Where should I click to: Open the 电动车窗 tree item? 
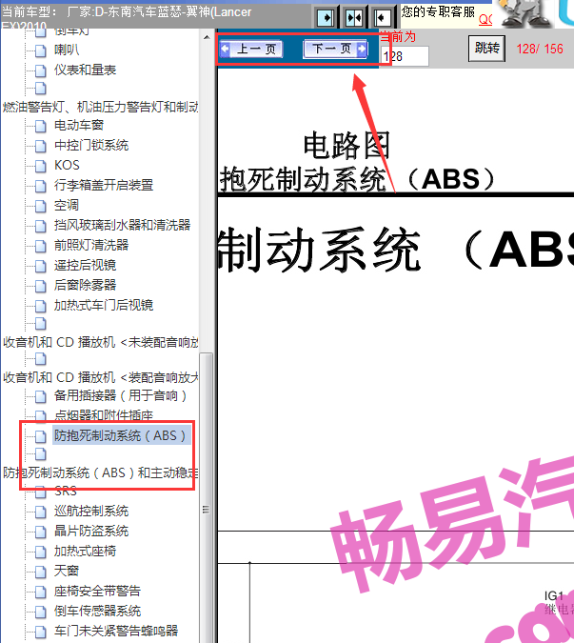(x=79, y=125)
